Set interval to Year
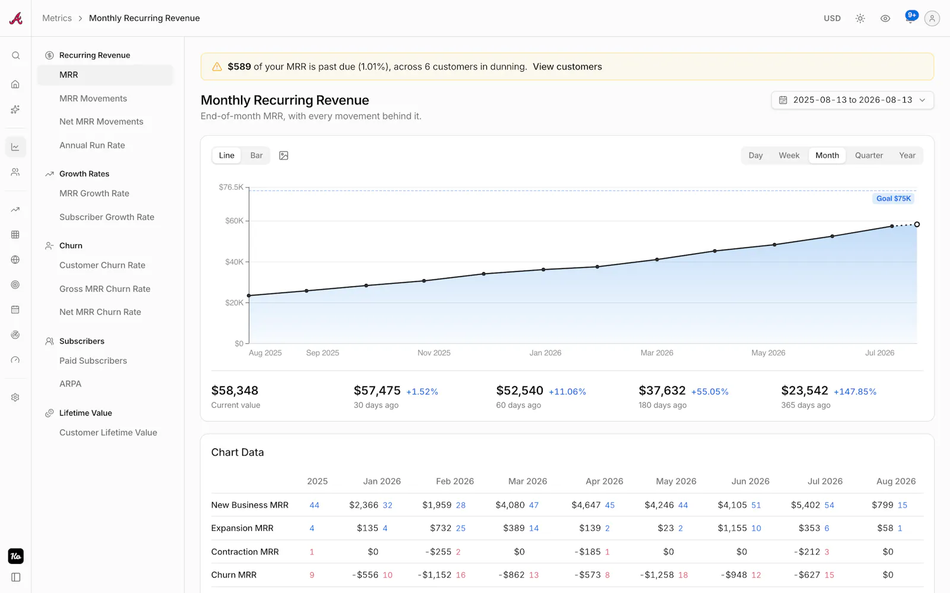The image size is (950, 593). (907, 155)
